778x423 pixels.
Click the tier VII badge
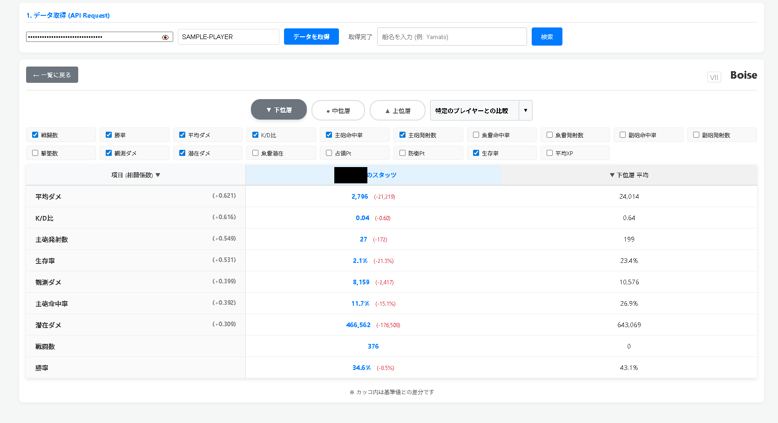pos(714,77)
